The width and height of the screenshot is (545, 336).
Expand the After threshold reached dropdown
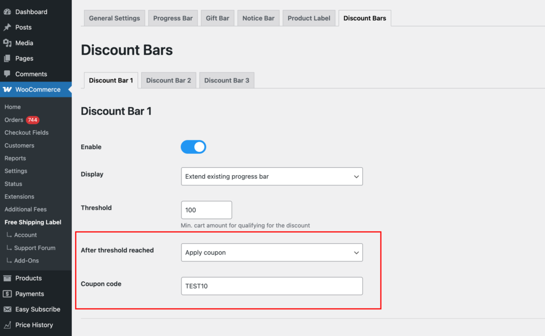coord(271,252)
